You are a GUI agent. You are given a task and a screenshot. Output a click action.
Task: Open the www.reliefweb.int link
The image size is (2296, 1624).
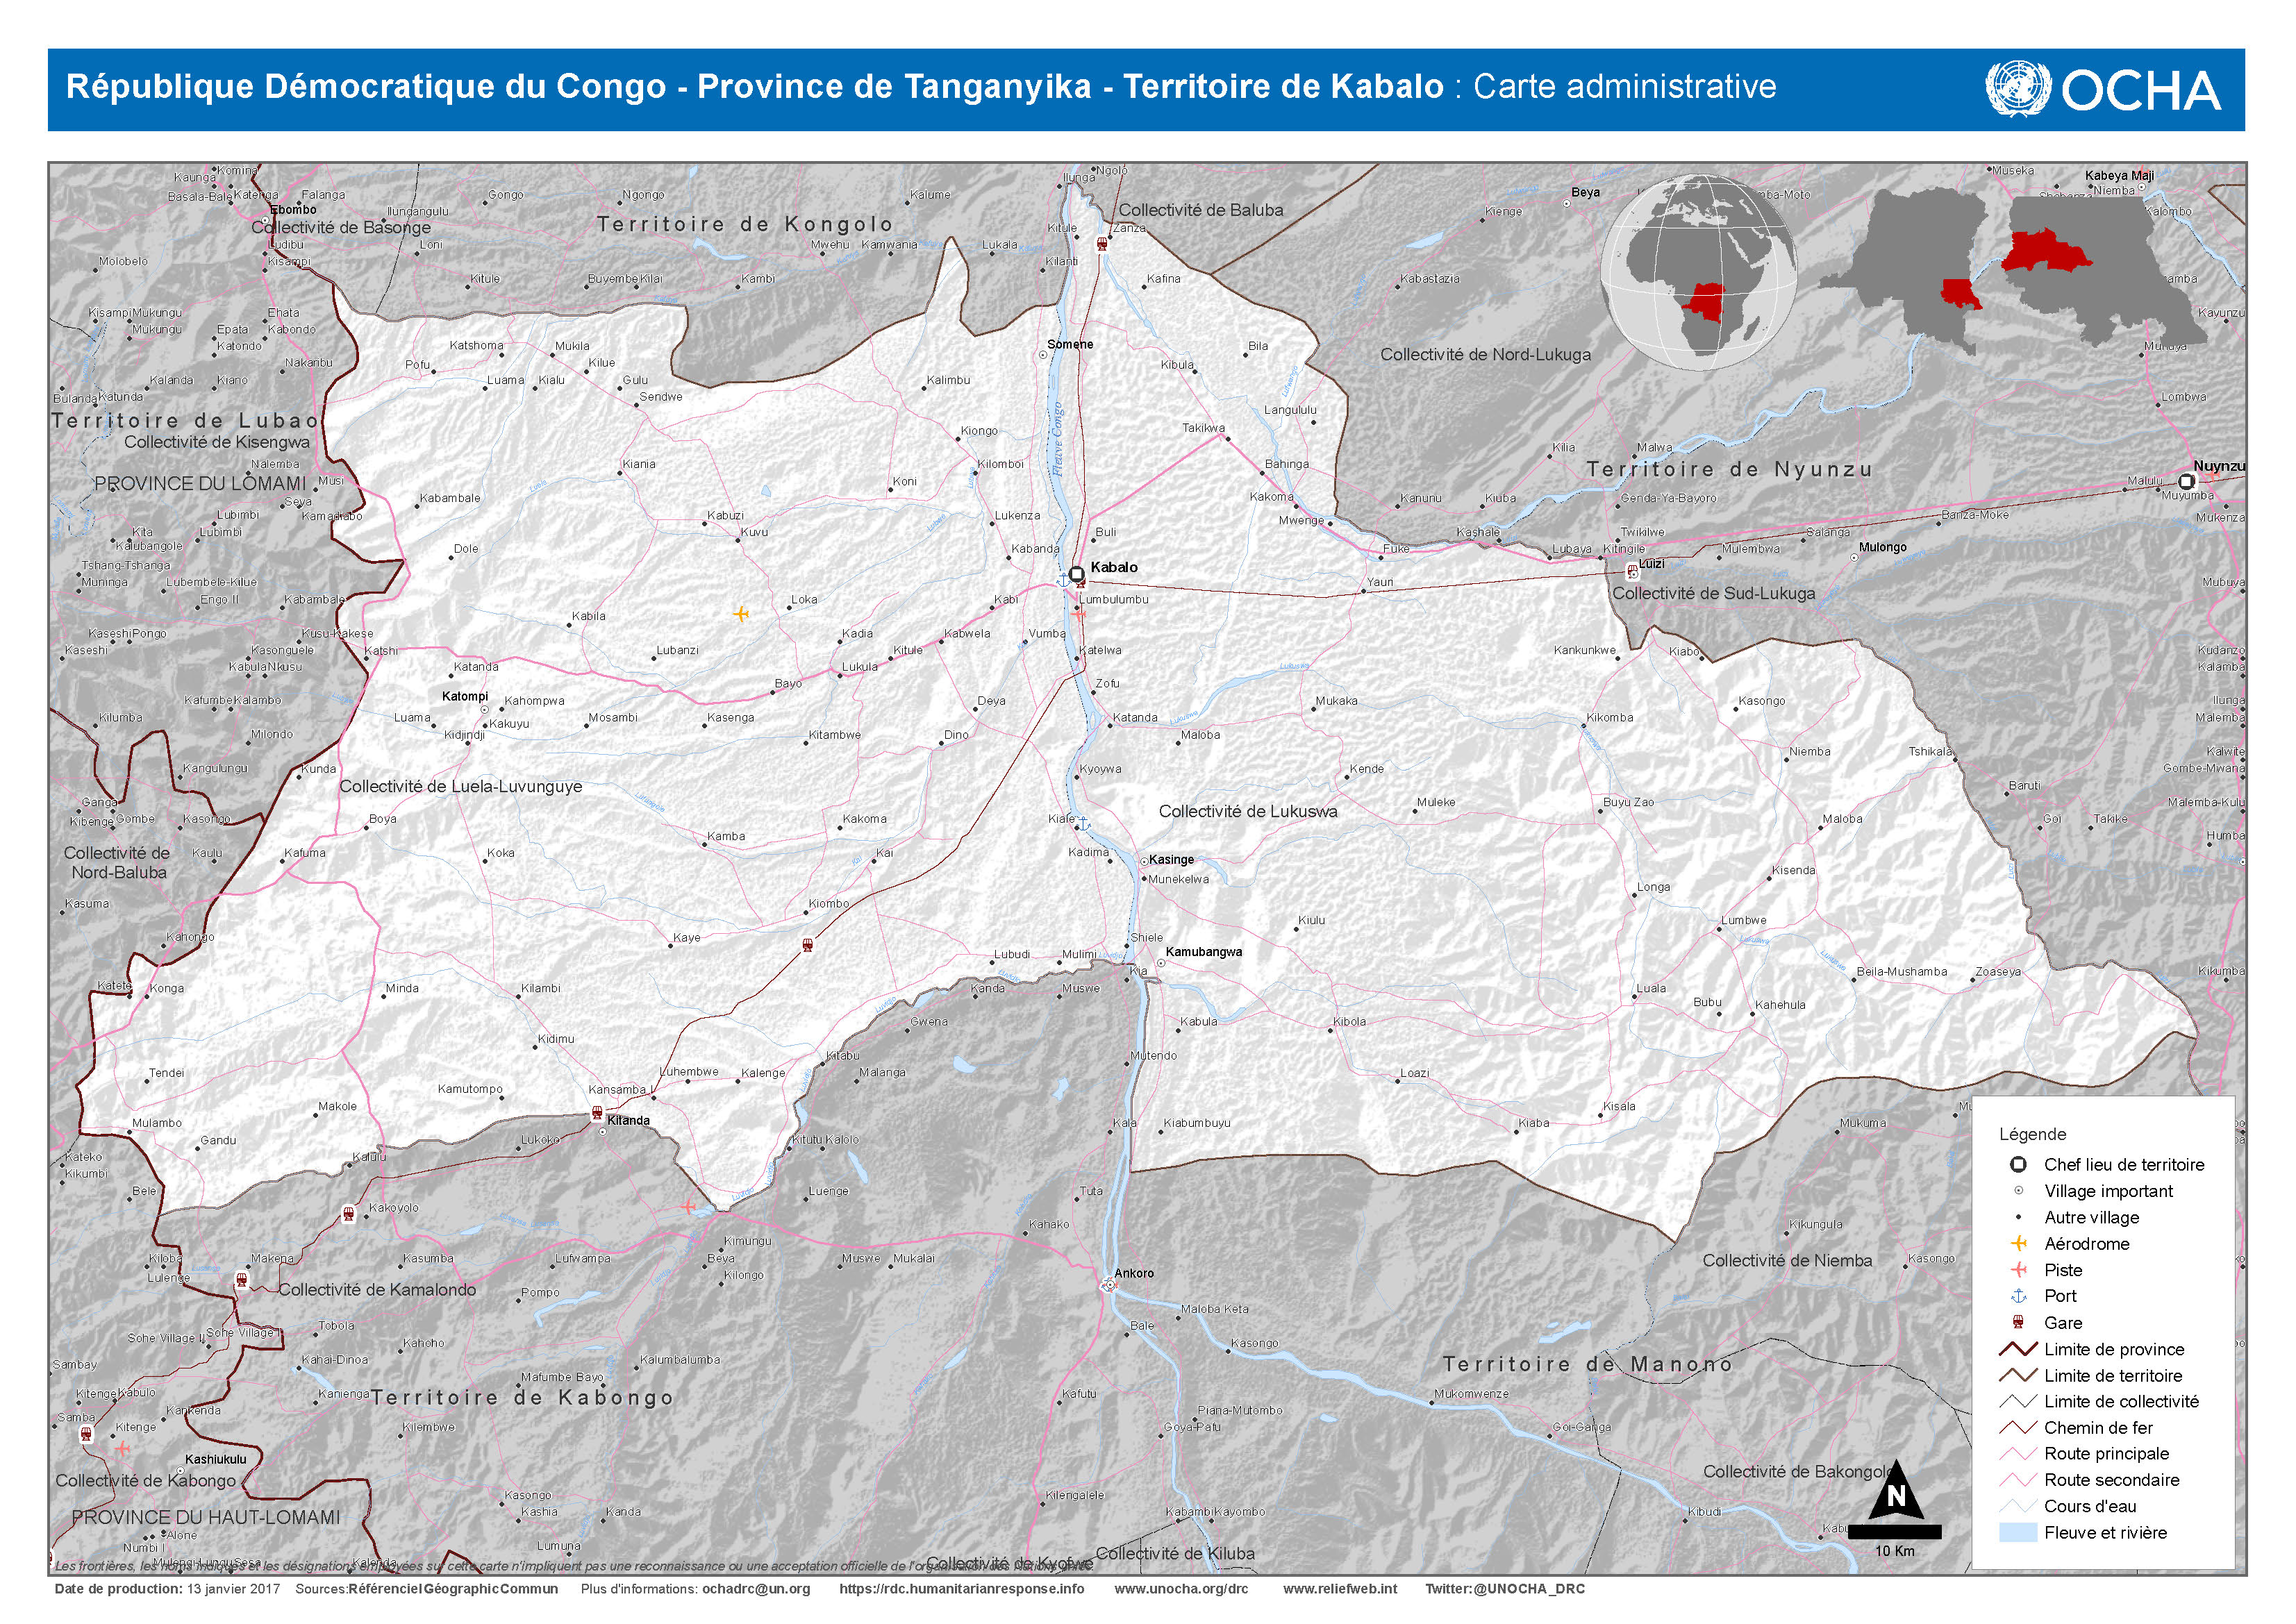[1340, 1588]
